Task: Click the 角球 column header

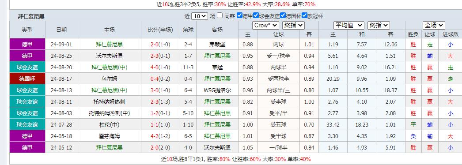Action: (188, 30)
